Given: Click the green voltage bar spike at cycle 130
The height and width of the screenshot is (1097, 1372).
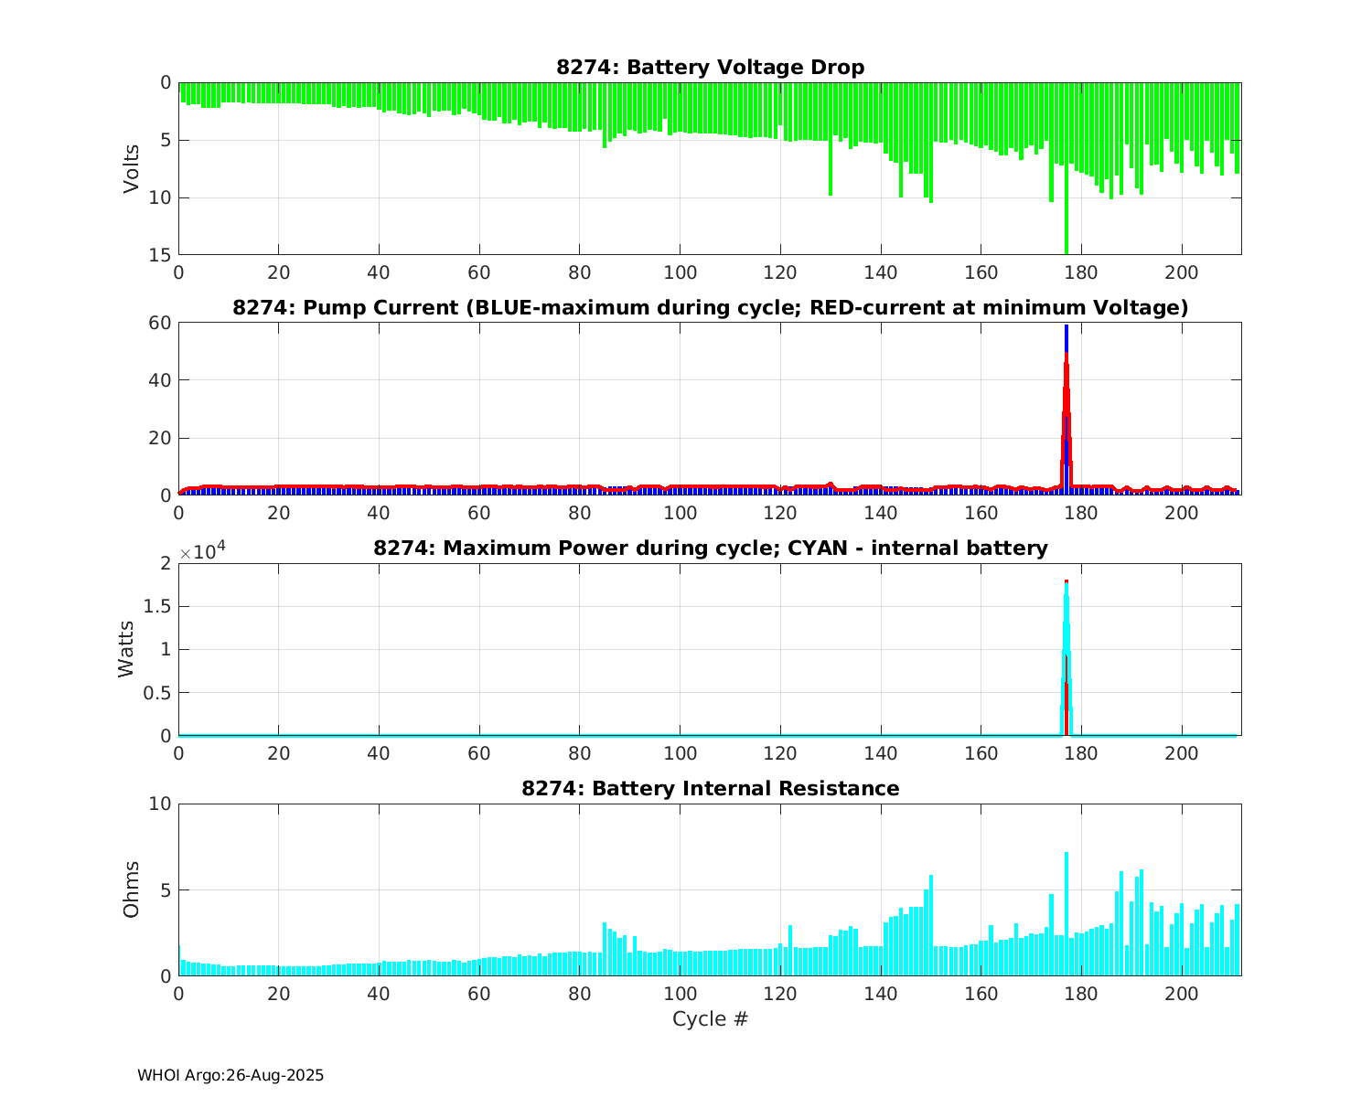Looking at the screenshot, I should [x=831, y=174].
